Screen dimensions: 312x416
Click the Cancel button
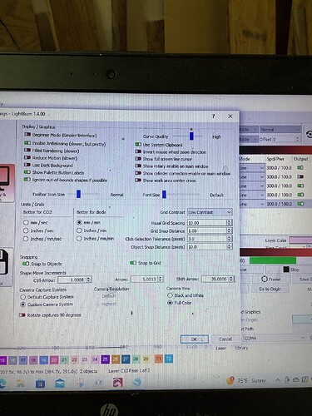(x=225, y=339)
